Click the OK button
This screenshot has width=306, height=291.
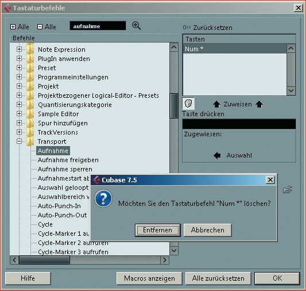point(277,278)
